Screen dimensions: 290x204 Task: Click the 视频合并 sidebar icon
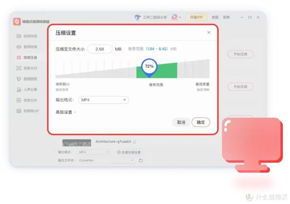(19, 100)
